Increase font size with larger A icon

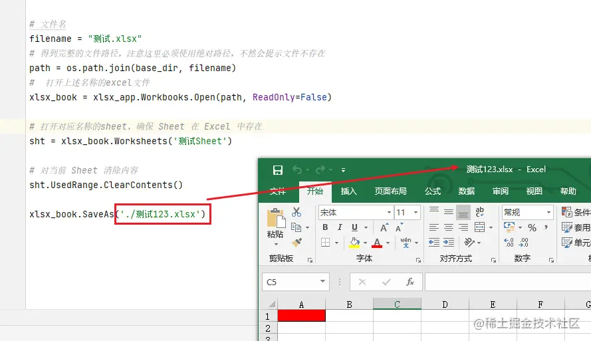(384, 227)
